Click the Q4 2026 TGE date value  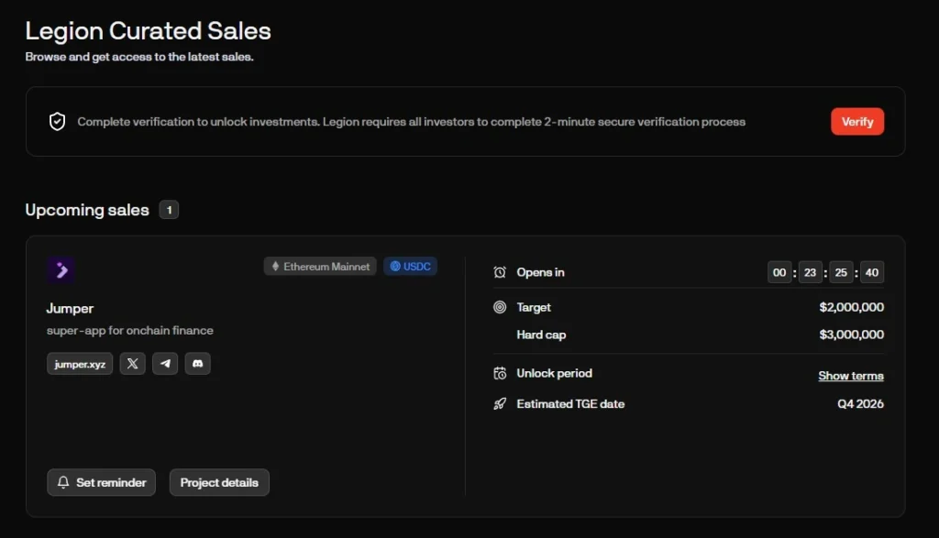tap(860, 404)
